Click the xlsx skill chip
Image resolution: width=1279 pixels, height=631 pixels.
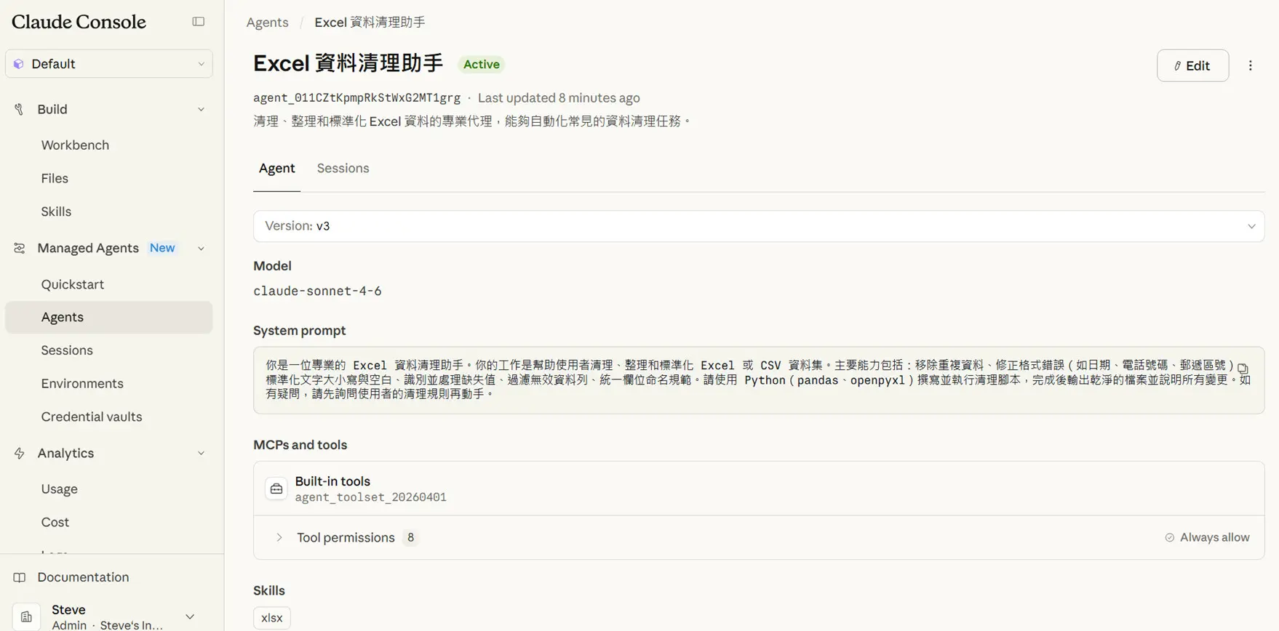(x=272, y=618)
